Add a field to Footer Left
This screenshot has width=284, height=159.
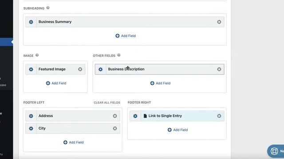pyautogui.click(x=73, y=142)
